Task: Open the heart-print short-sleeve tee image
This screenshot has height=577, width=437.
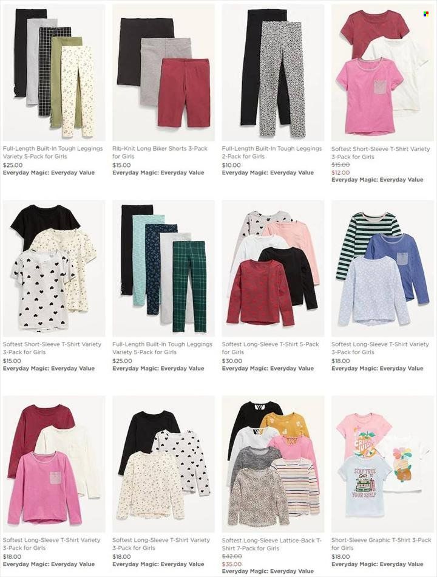Action: click(x=54, y=268)
